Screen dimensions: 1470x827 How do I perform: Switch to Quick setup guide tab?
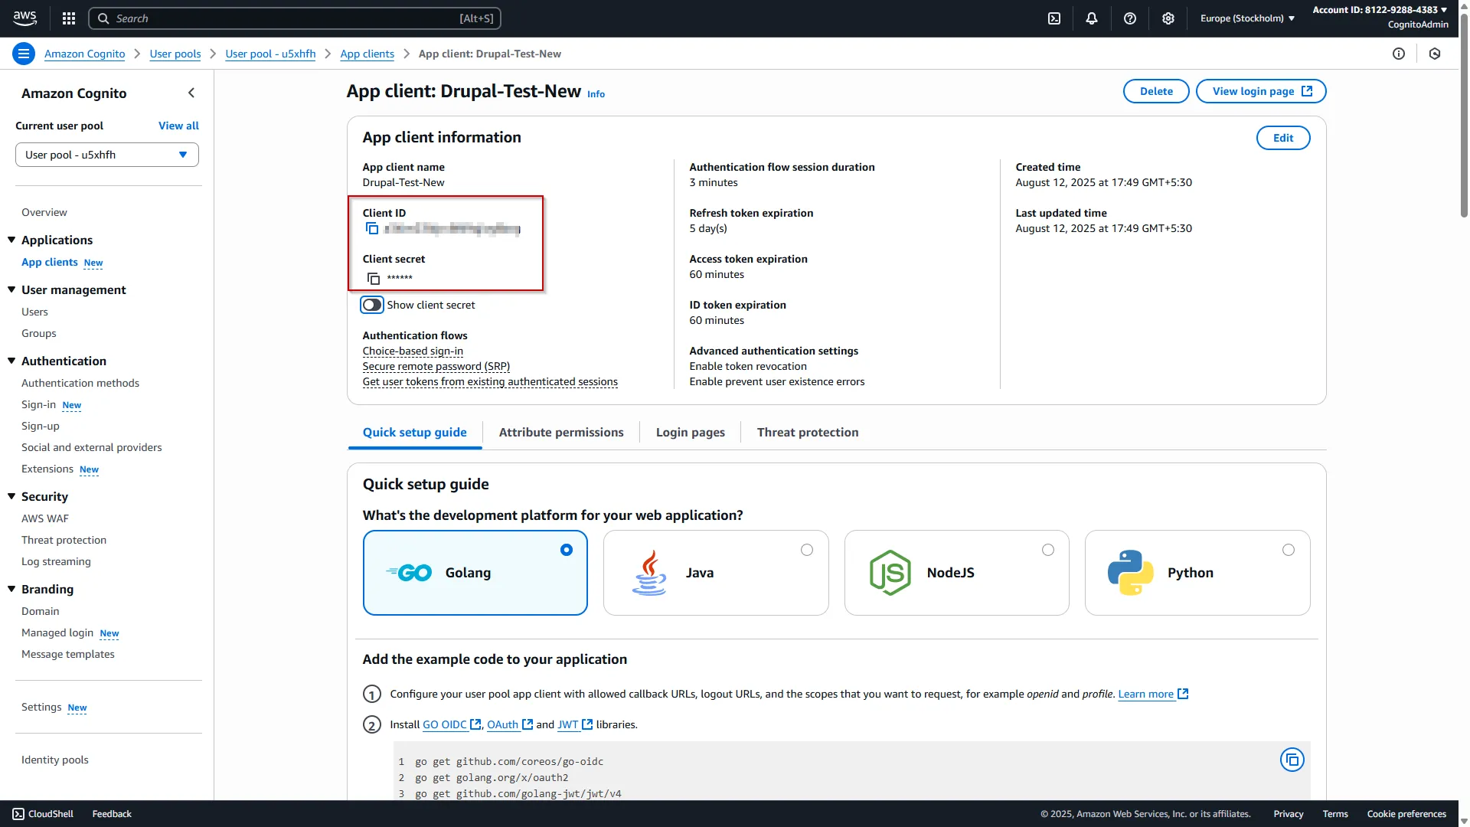pos(415,433)
